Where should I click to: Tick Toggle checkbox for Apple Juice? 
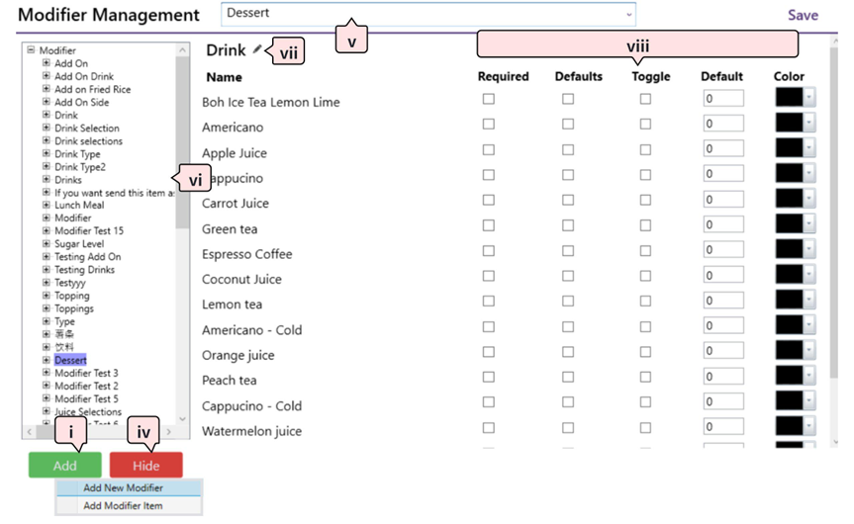click(645, 149)
